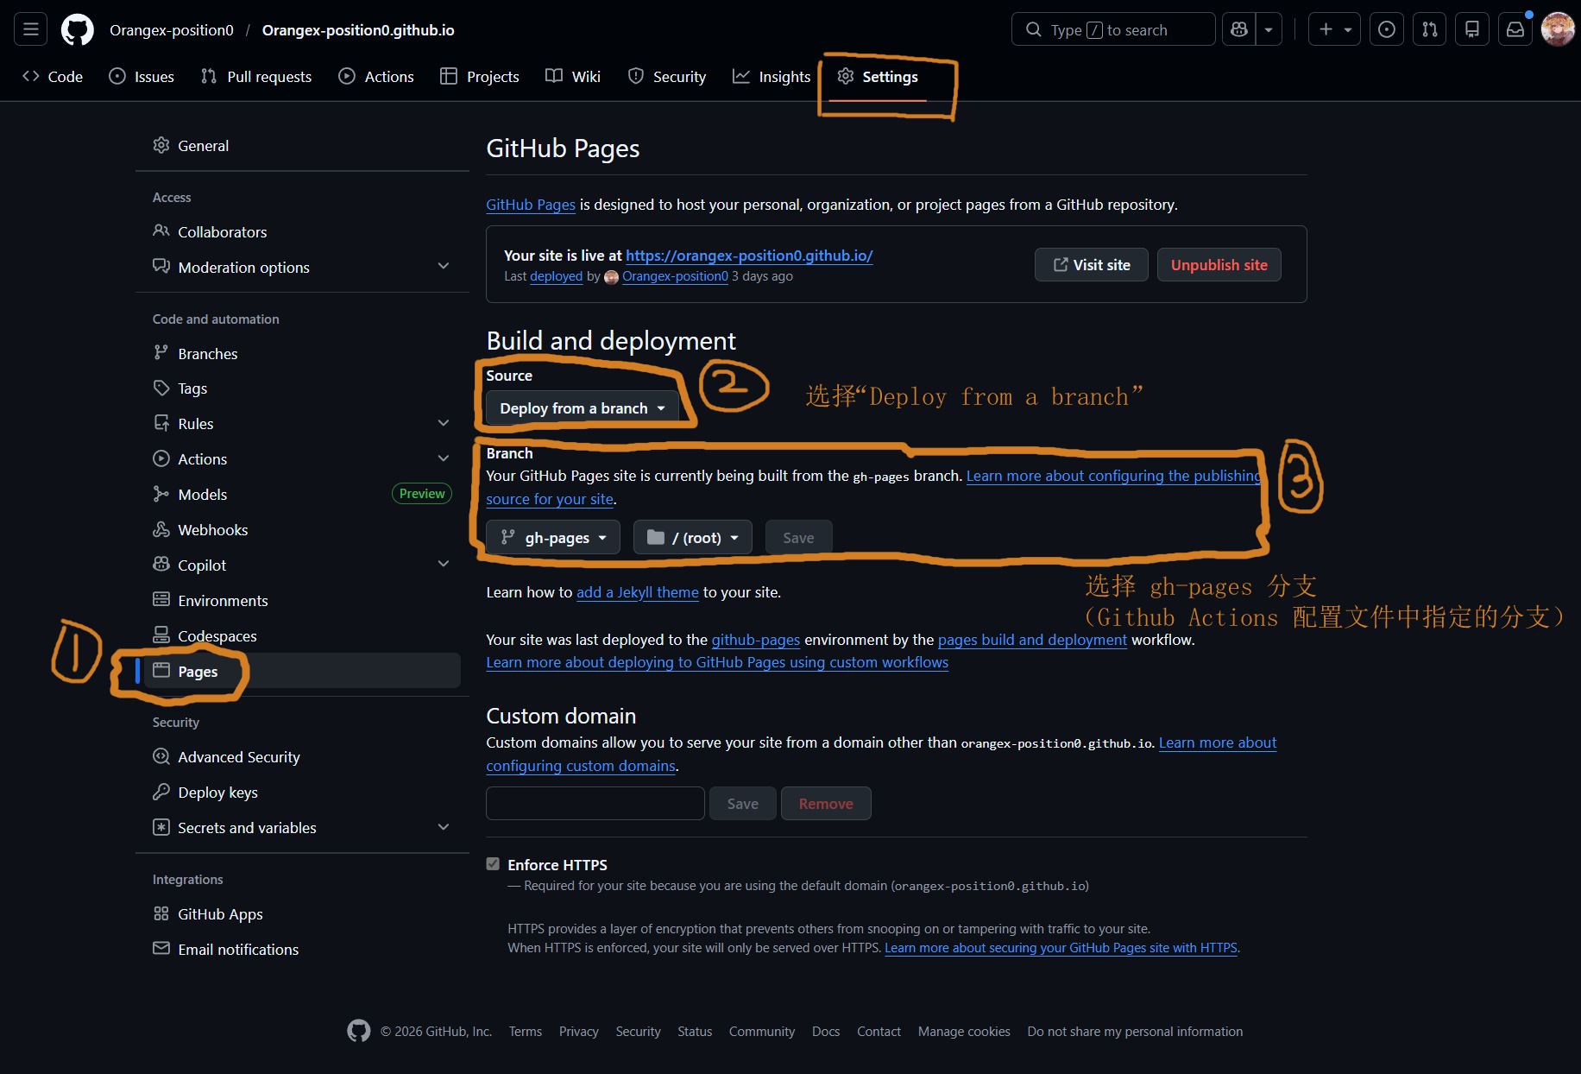Viewport: 1581px width, 1074px height.
Task: Open the hamburger navigation menu
Action: click(x=31, y=29)
